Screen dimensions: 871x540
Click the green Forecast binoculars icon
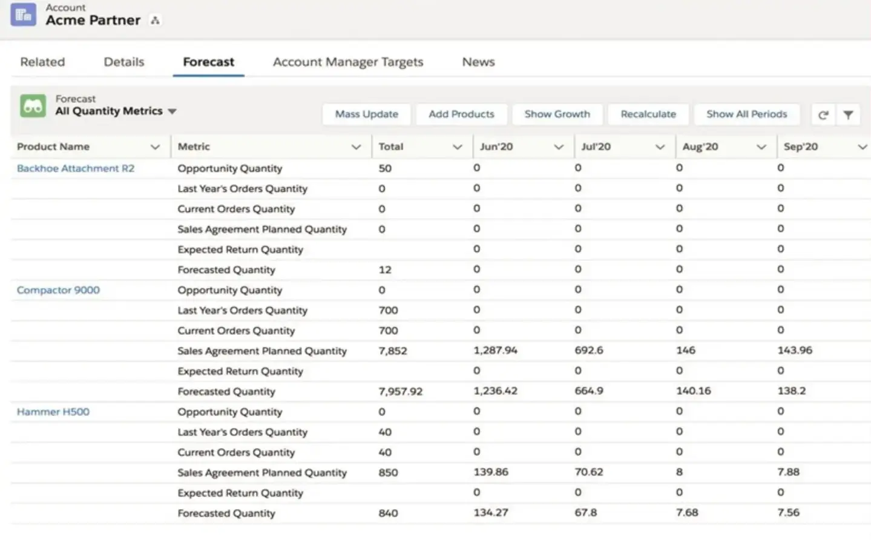pyautogui.click(x=33, y=106)
